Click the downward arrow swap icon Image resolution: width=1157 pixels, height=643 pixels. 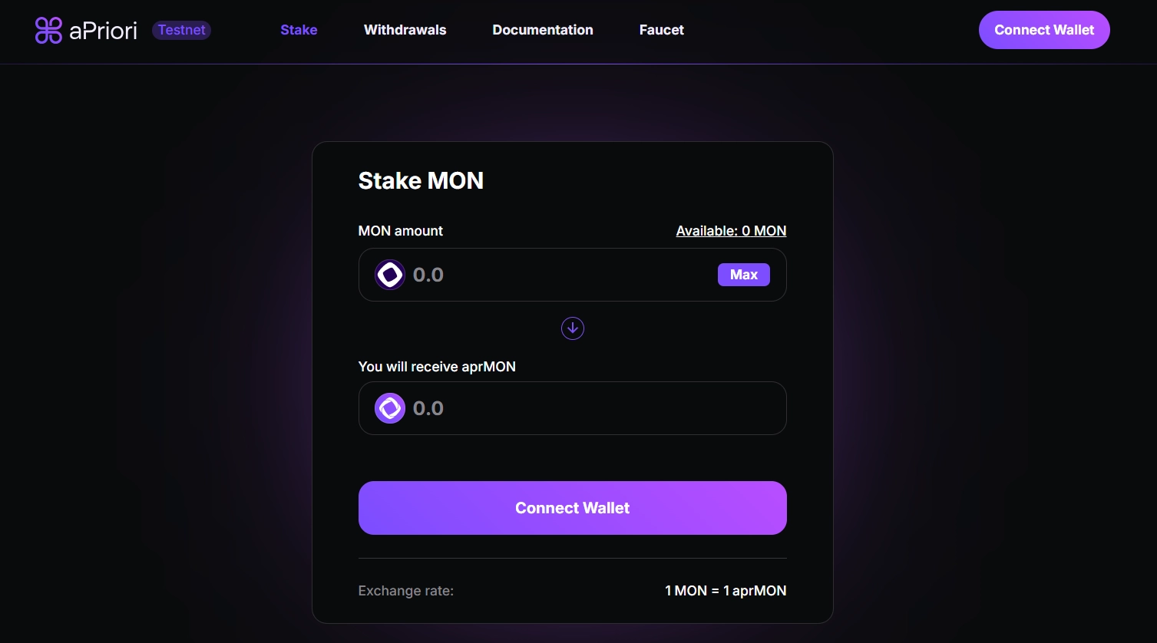(x=572, y=328)
